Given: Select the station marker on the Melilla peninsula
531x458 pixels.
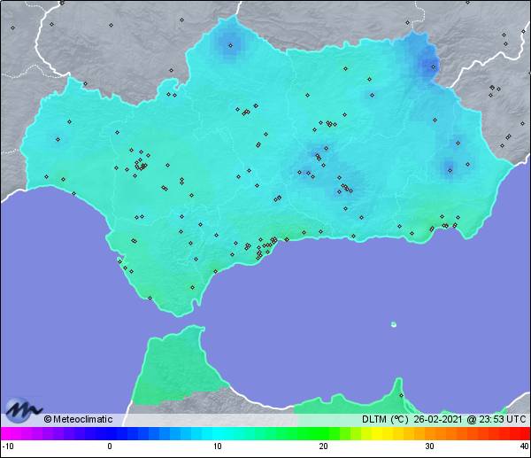Looking at the screenshot, I should (x=401, y=395).
